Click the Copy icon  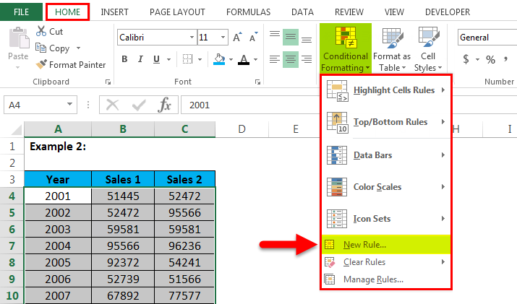click(41, 48)
